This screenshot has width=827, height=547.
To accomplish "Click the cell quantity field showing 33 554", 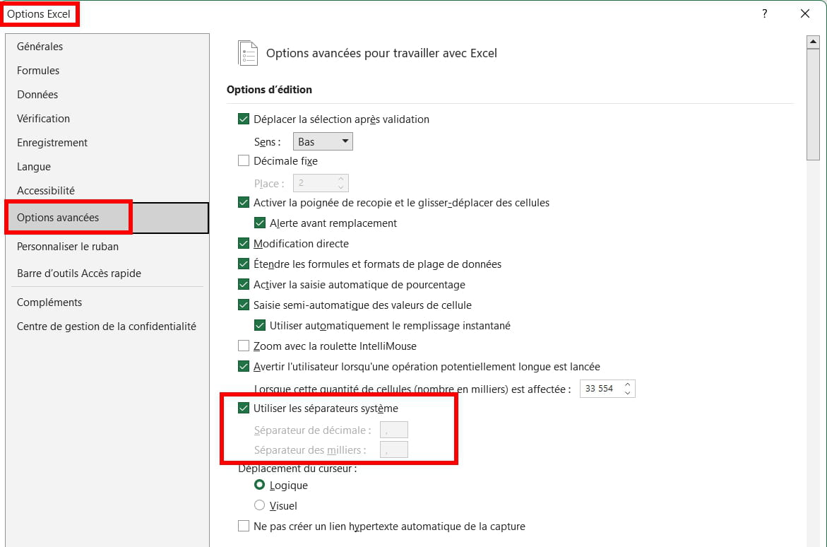I will 601,389.
